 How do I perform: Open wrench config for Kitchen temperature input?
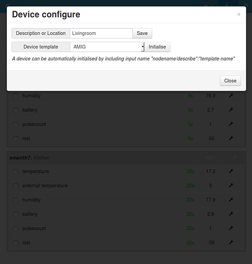pos(231,171)
